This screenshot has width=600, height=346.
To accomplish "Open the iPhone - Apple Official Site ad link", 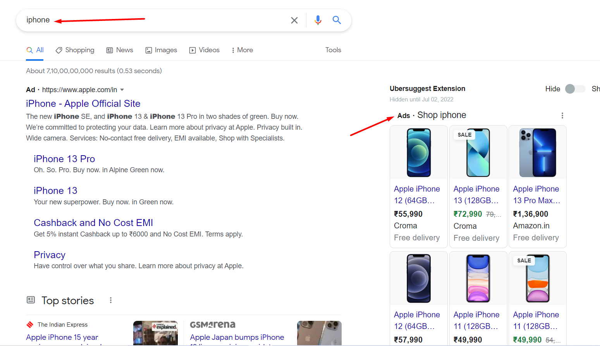I will point(83,103).
